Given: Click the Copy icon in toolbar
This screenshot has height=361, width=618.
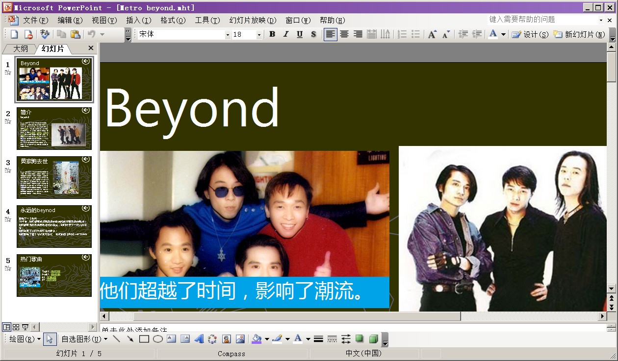Looking at the screenshot, I should 61,34.
